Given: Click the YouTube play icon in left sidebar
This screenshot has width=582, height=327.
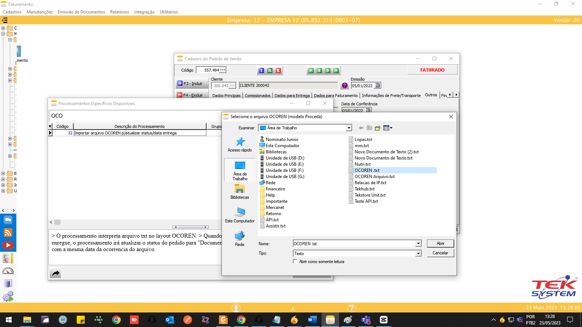Looking at the screenshot, I should [8, 245].
